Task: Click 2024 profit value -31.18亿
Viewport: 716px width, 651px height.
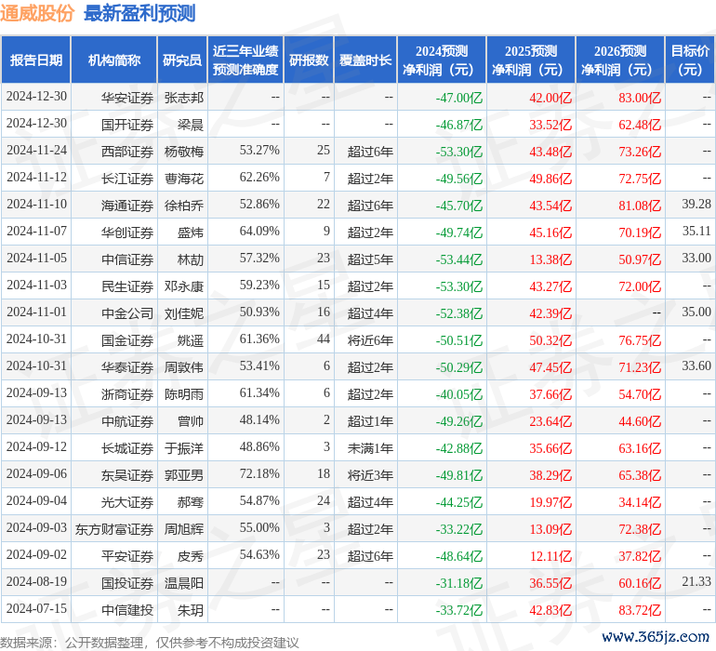Action: pyautogui.click(x=459, y=583)
